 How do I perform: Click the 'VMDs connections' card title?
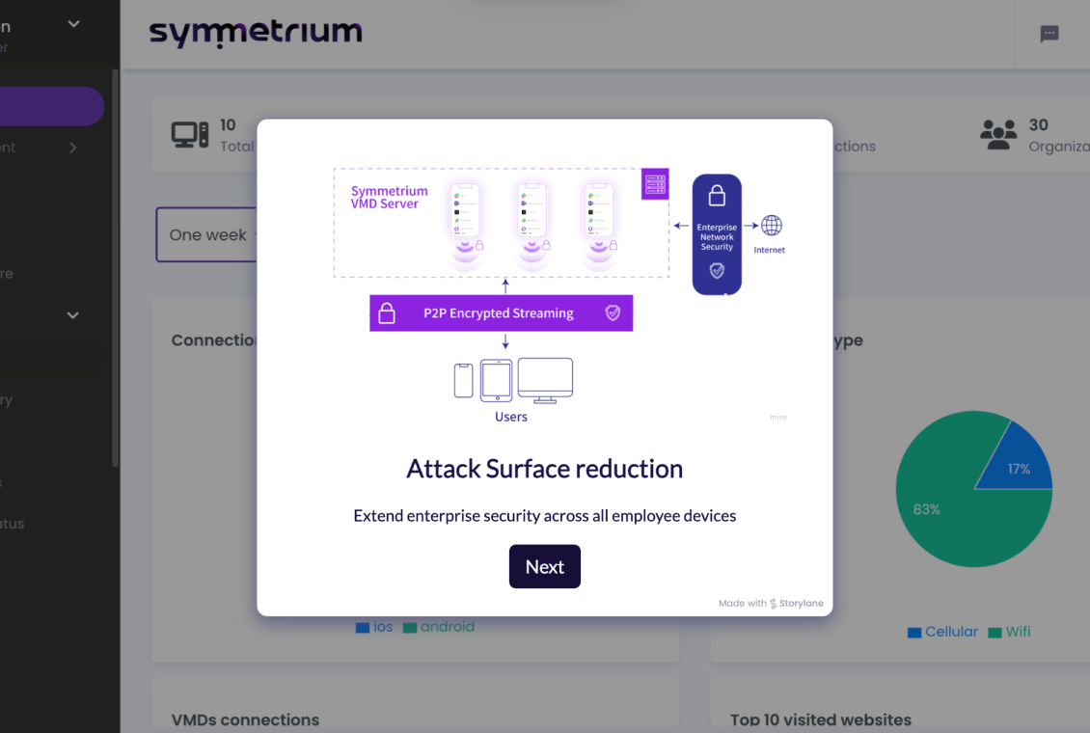coord(245,719)
